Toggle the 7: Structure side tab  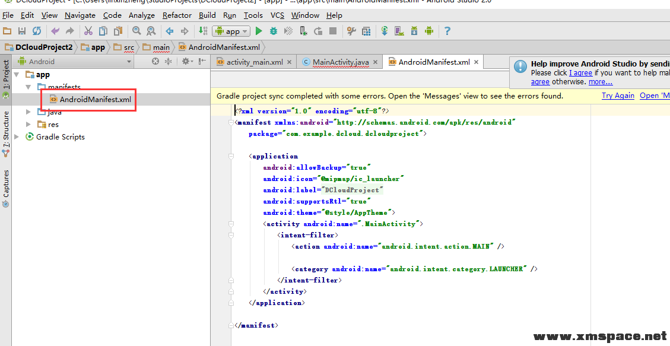coord(5,134)
